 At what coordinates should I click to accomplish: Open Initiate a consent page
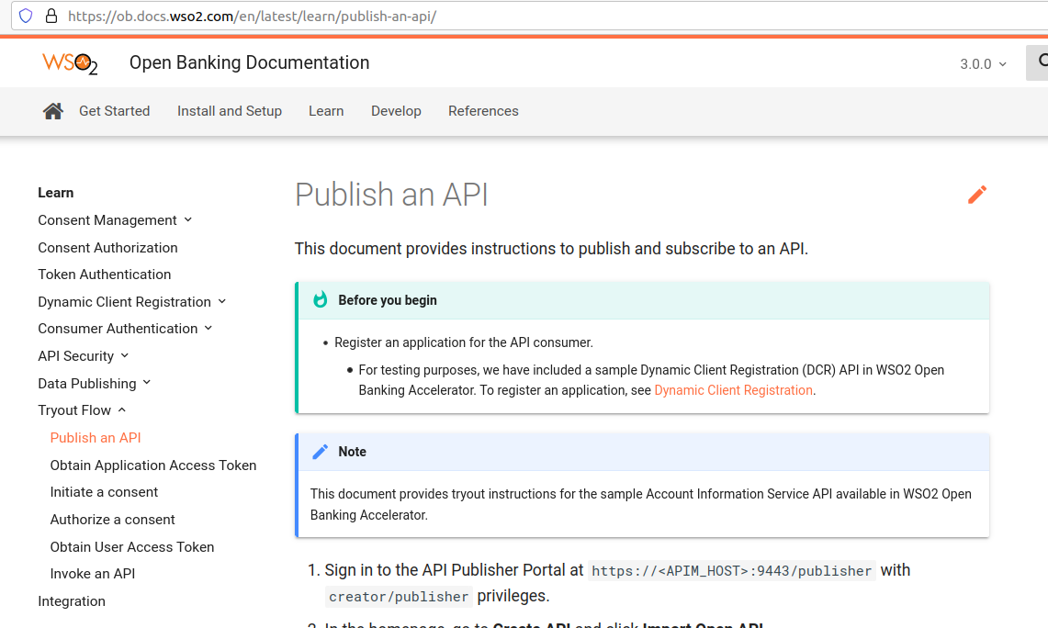[104, 492]
